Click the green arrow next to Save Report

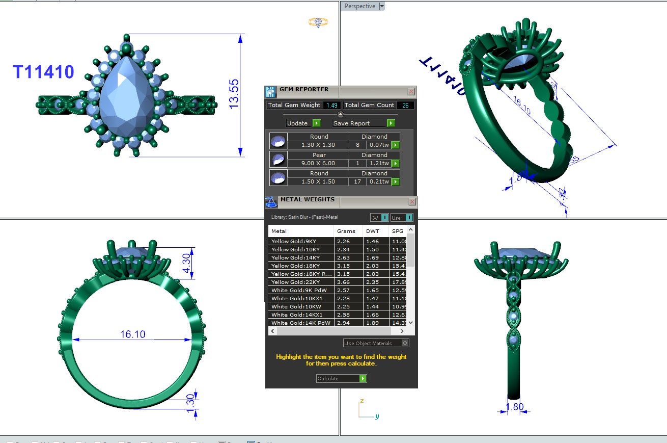[x=391, y=123]
